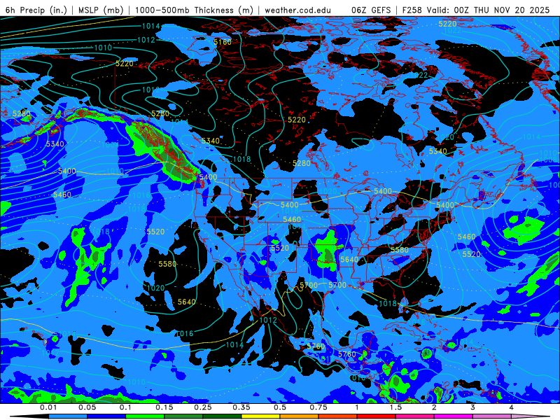
Task: Select the dark blue 0.05–0.1 legend swatch
Action: pos(106,416)
